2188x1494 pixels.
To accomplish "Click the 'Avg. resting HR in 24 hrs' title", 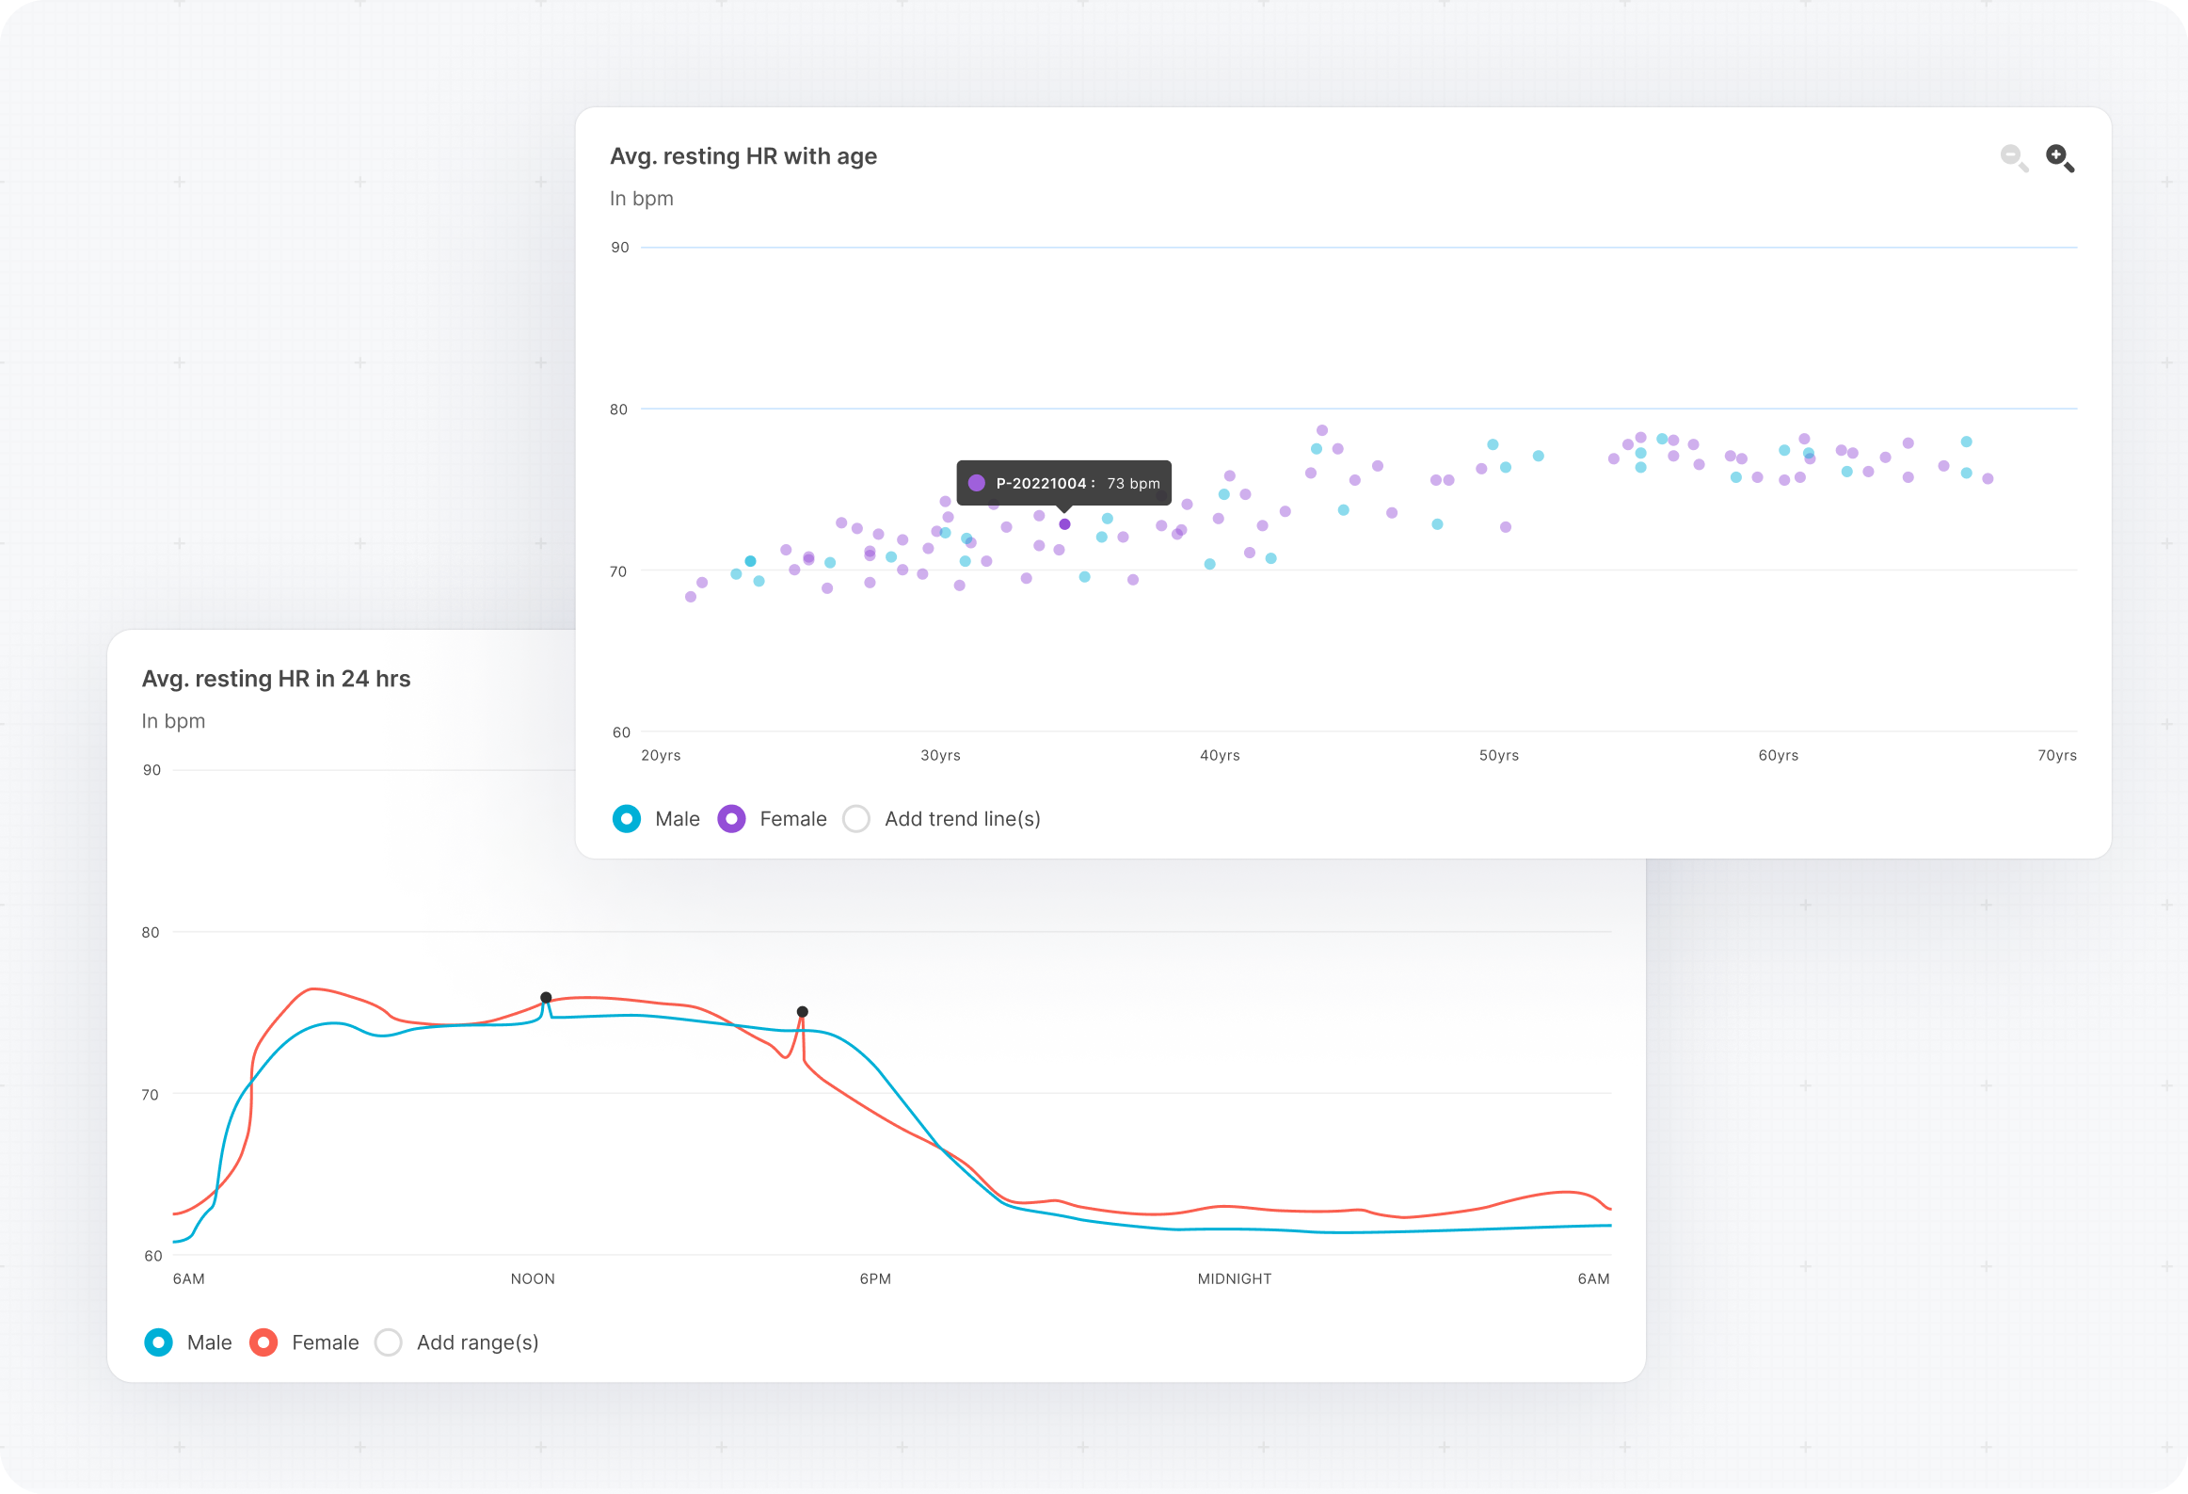I will click(276, 678).
